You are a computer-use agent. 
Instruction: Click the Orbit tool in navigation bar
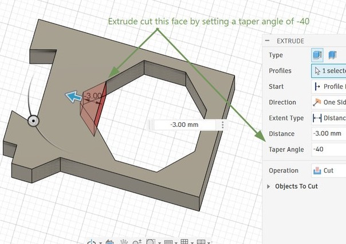click(x=92, y=242)
